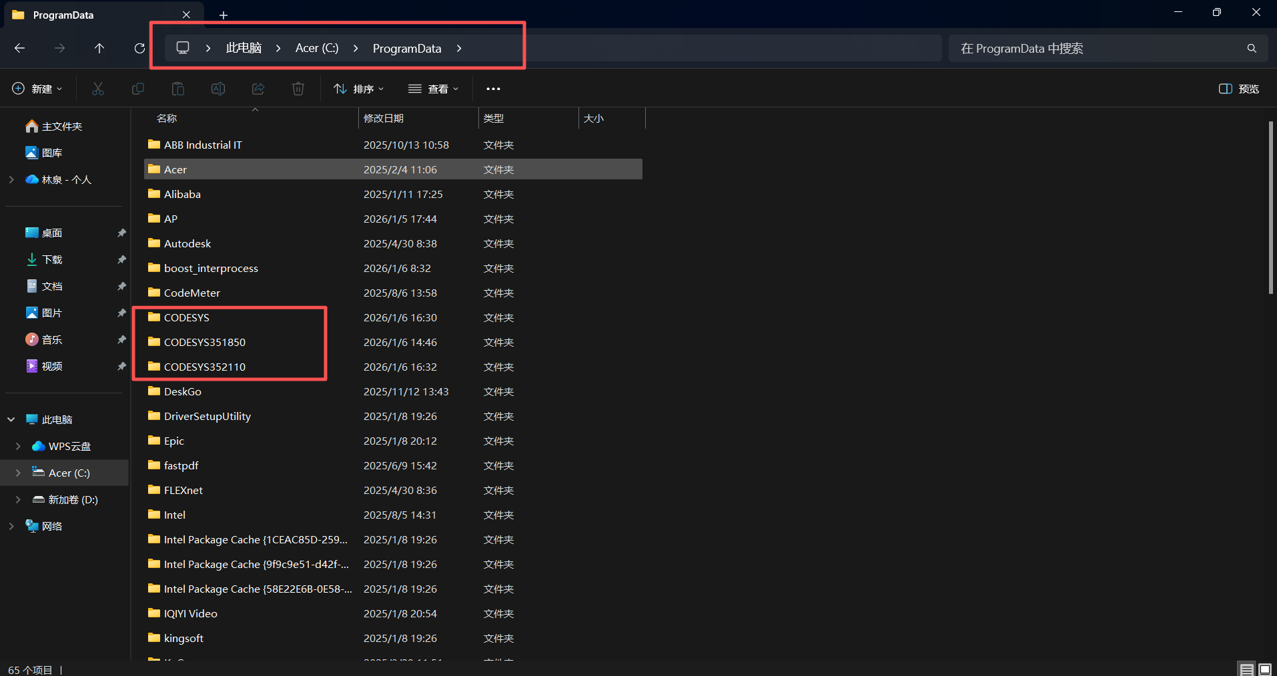Screen dimensions: 1277x676
Task: Open the 新建 dropdown menu
Action: [x=37, y=89]
